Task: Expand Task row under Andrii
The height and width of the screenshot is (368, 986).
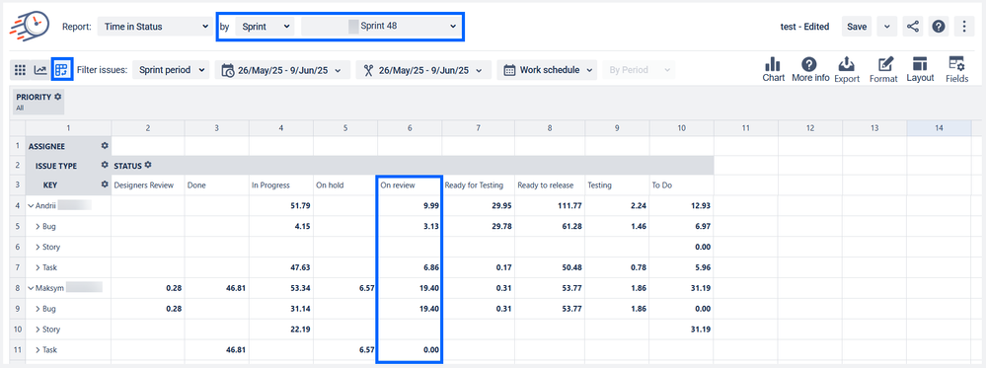Action: (x=38, y=267)
